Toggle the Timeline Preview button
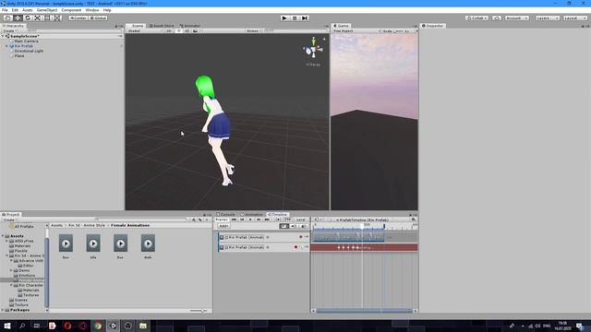This screenshot has width=591, height=332. tap(222, 219)
